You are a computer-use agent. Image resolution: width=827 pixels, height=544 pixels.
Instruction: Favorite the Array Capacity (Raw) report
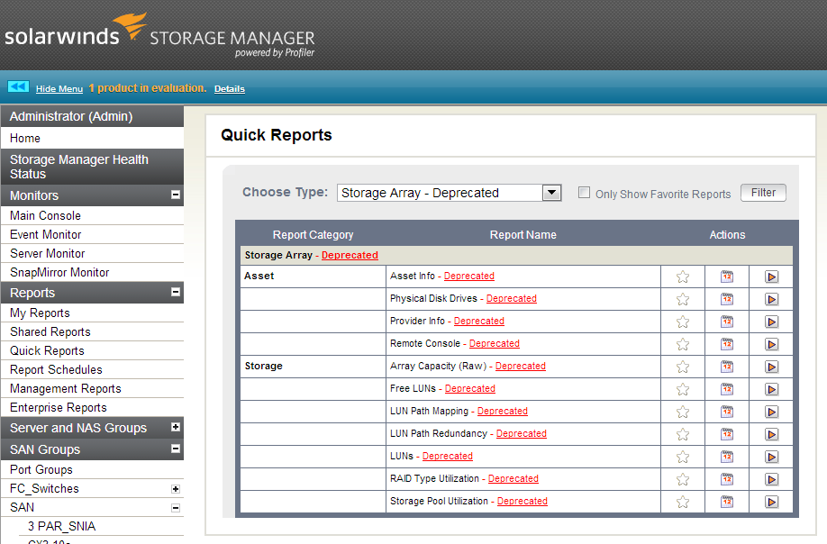[683, 367]
